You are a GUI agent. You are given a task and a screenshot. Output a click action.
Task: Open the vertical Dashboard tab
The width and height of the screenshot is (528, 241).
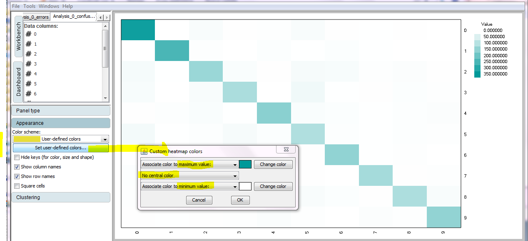(18, 82)
